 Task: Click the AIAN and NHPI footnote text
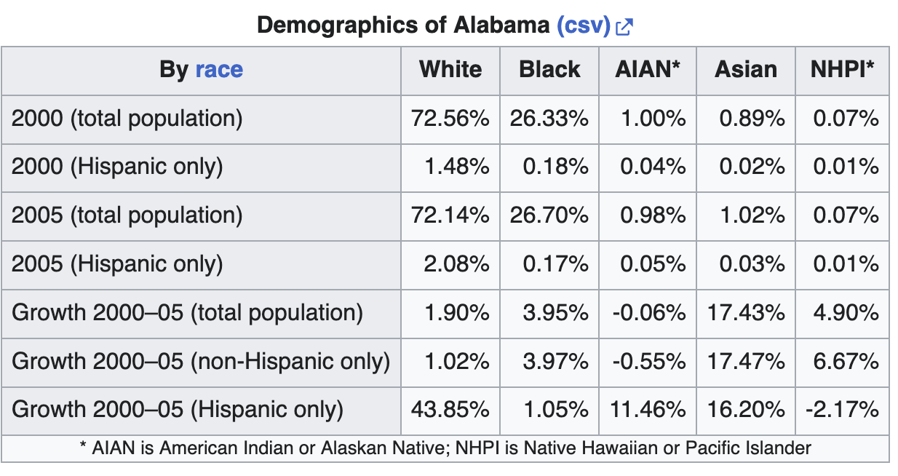[445, 448]
